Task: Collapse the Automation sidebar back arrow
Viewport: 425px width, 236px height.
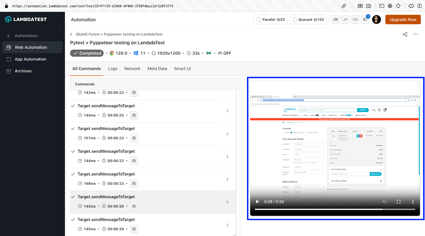Action: point(8,36)
